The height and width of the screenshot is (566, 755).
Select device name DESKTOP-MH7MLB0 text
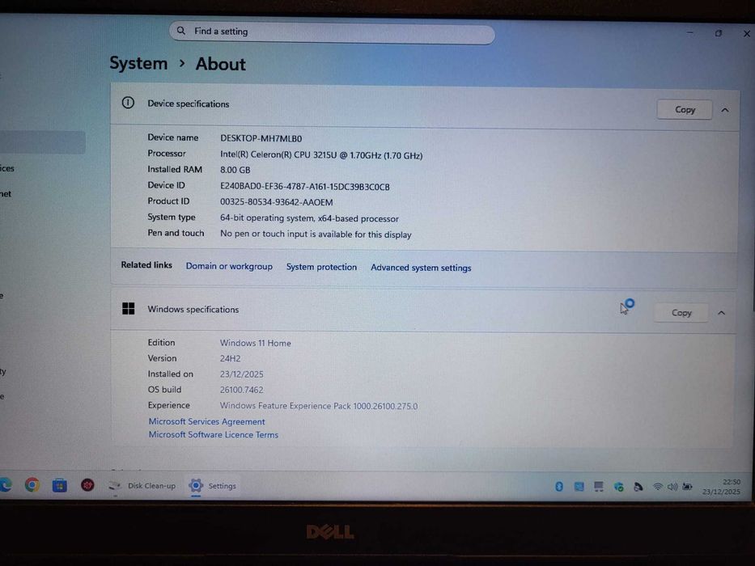261,138
